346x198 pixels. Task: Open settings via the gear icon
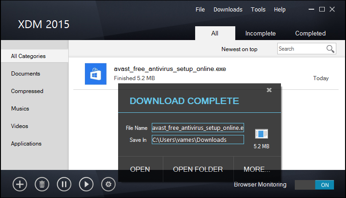[x=108, y=184]
